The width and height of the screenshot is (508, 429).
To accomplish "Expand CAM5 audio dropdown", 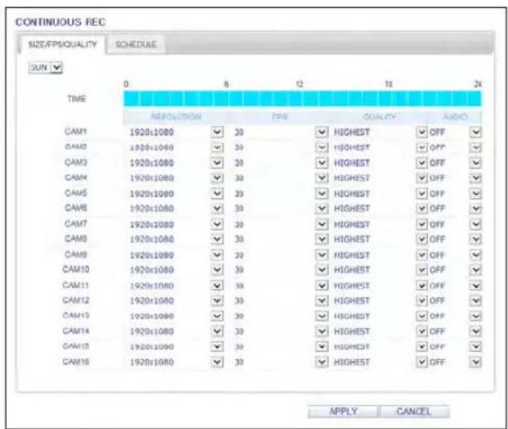I will tap(476, 193).
